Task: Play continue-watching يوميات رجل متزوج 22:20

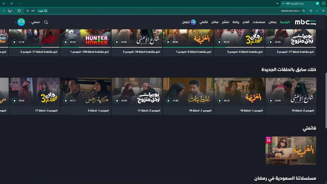Action: pyautogui.click(x=271, y=42)
